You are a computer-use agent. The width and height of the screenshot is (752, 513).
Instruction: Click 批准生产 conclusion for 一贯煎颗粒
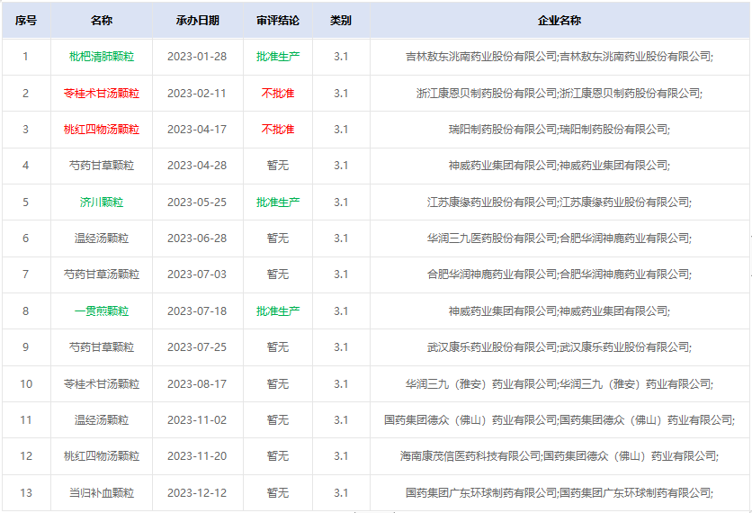[x=278, y=311]
